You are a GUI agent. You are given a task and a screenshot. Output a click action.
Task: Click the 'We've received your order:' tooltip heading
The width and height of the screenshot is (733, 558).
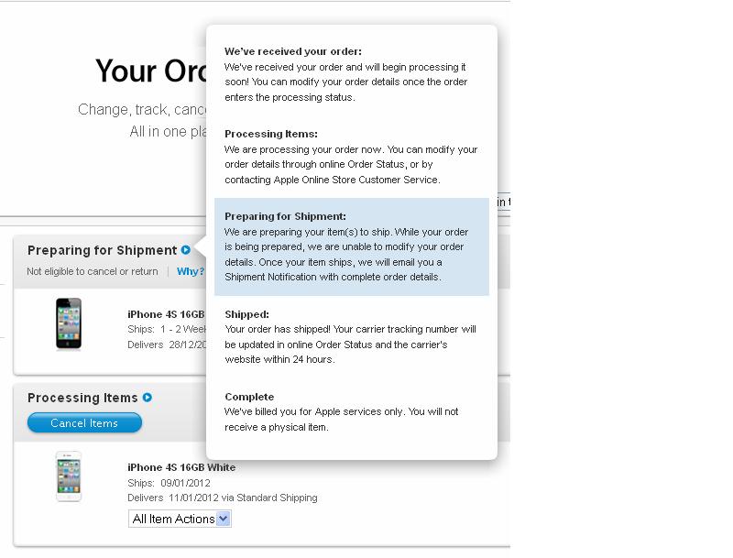[x=293, y=51]
